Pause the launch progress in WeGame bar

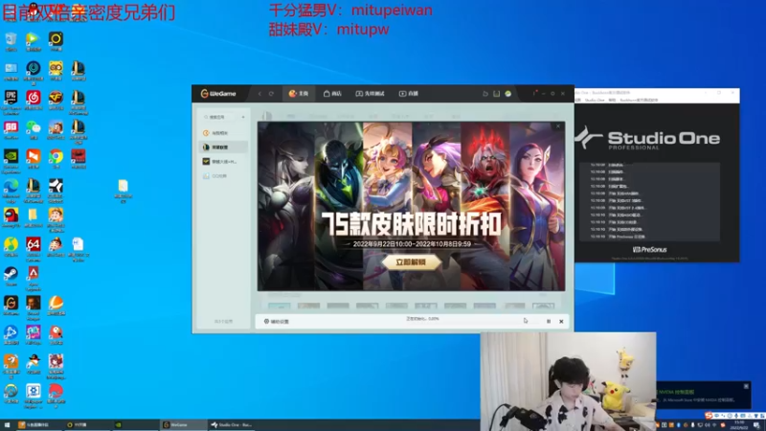(549, 321)
